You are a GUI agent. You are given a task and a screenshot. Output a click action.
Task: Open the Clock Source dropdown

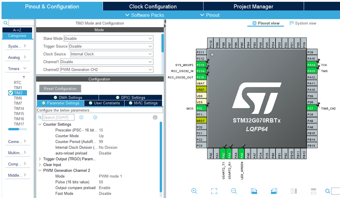[x=112, y=54]
